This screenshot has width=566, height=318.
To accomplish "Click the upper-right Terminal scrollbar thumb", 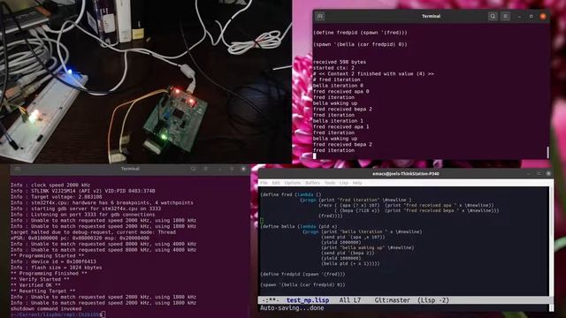I will point(548,152).
